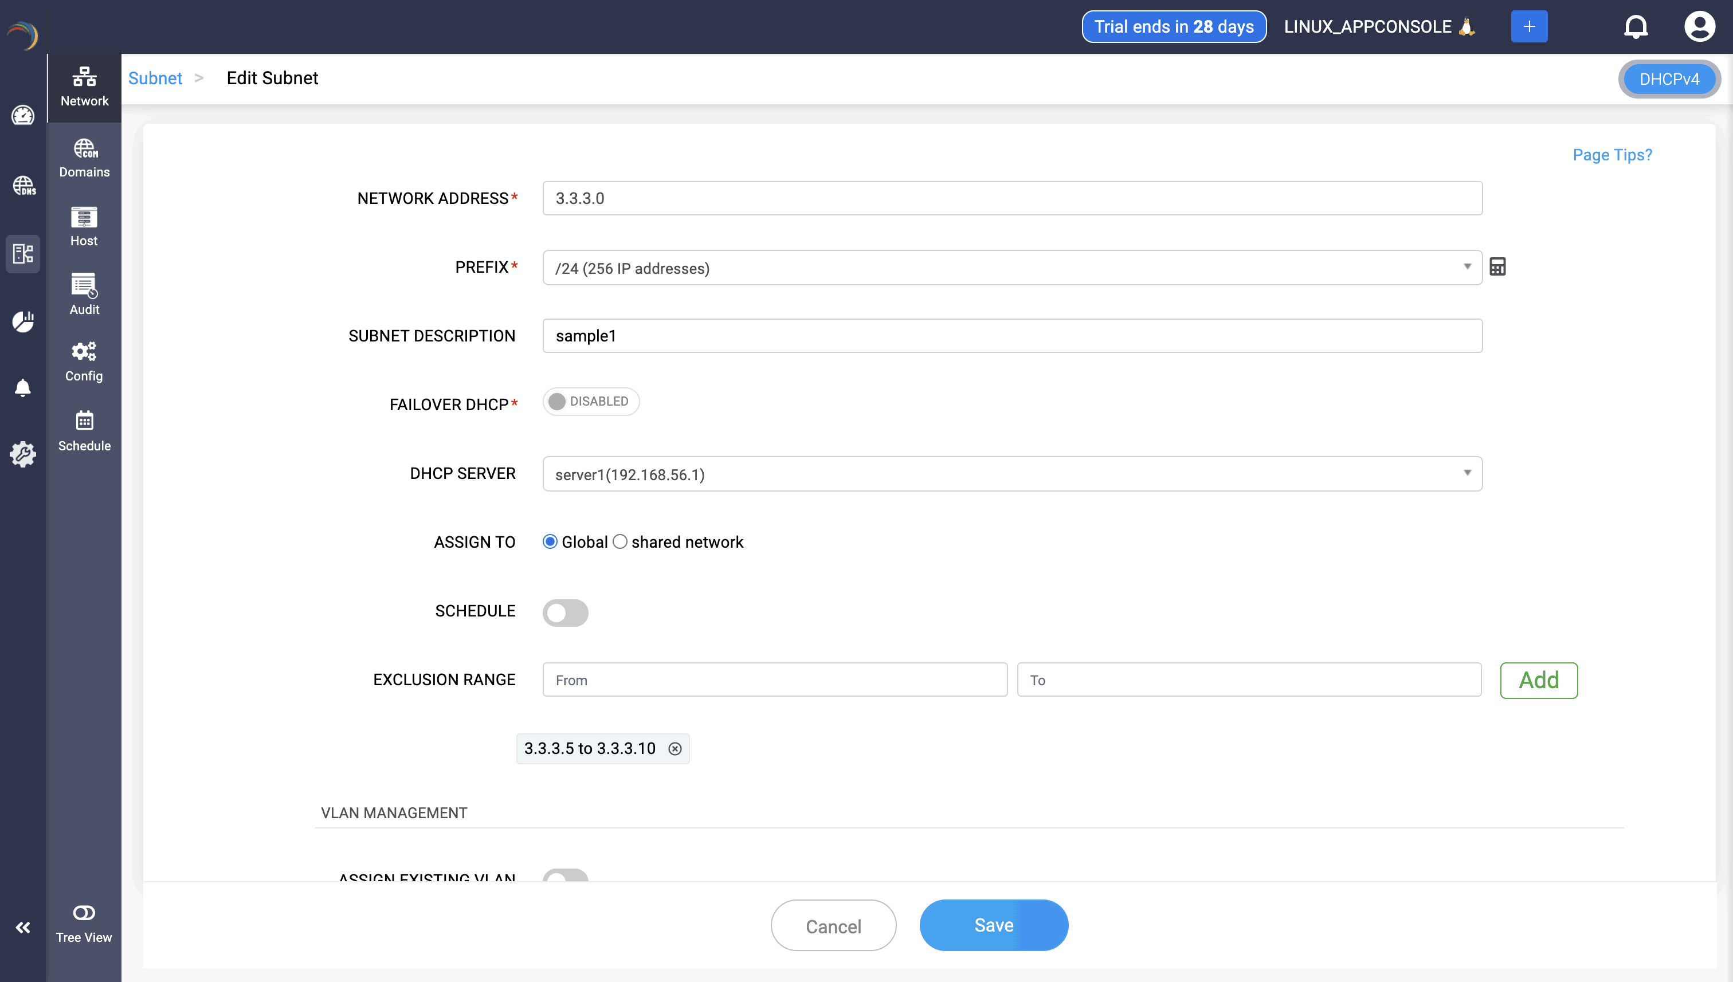
Task: Click the blue plus button in header
Action: coord(1528,27)
